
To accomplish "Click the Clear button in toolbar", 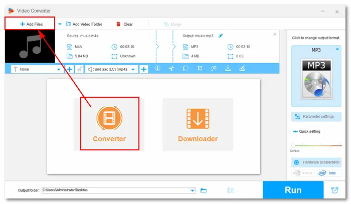I will pyautogui.click(x=124, y=24).
